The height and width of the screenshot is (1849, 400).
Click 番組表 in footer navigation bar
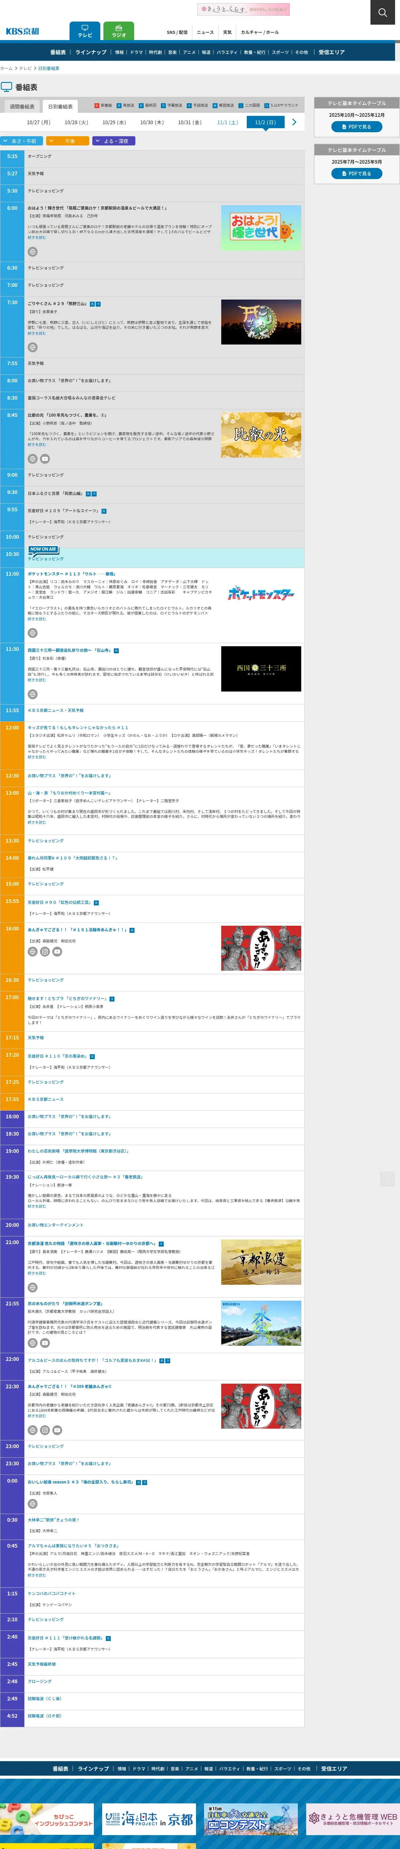tap(60, 1769)
